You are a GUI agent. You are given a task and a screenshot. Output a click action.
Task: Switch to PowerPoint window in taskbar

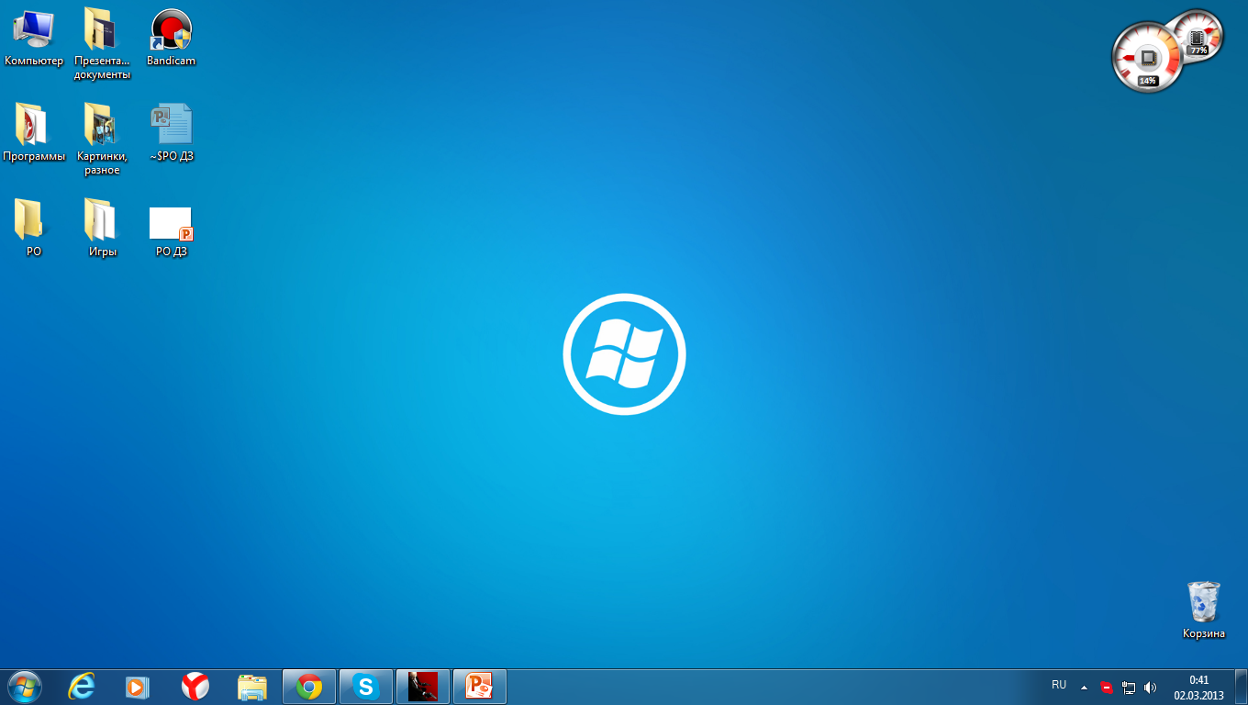pos(480,686)
